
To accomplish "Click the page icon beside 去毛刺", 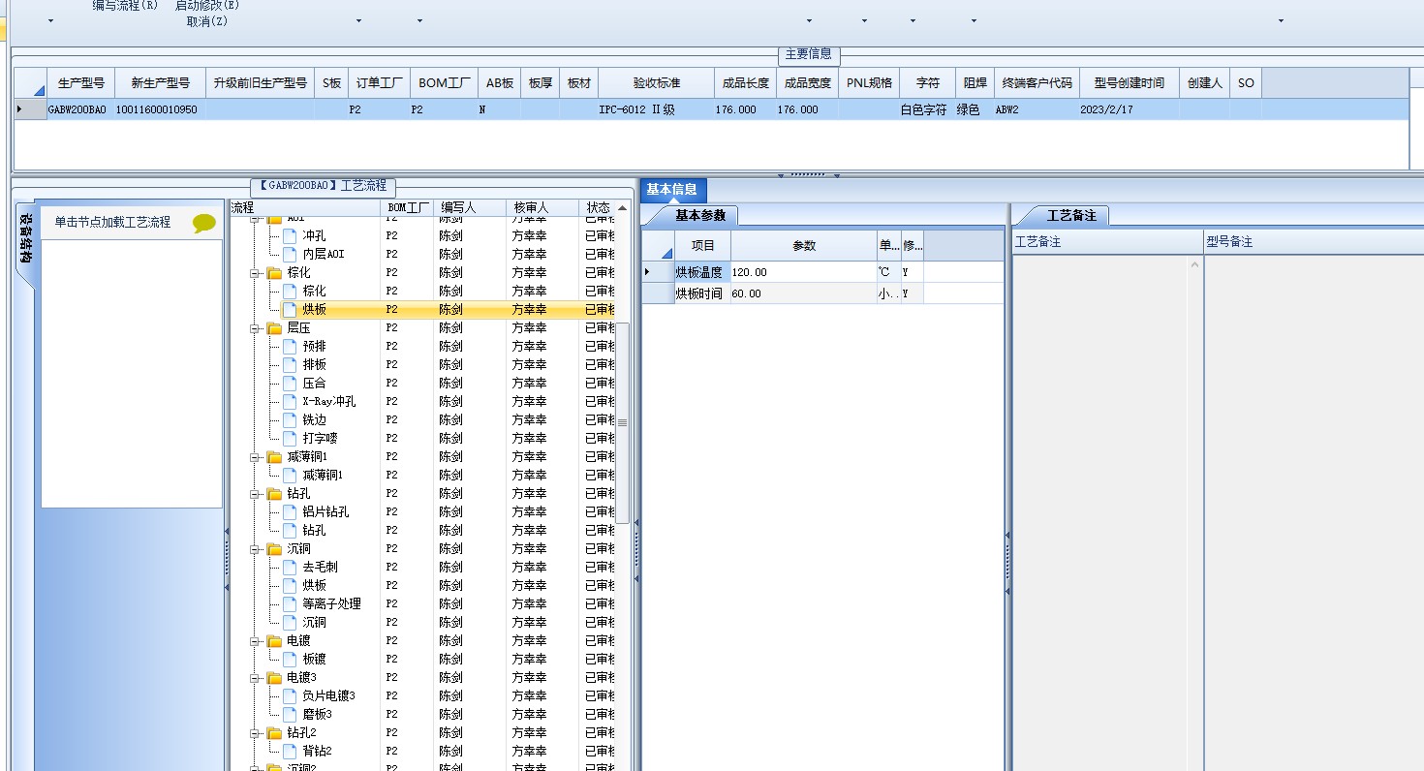I will 290,567.
